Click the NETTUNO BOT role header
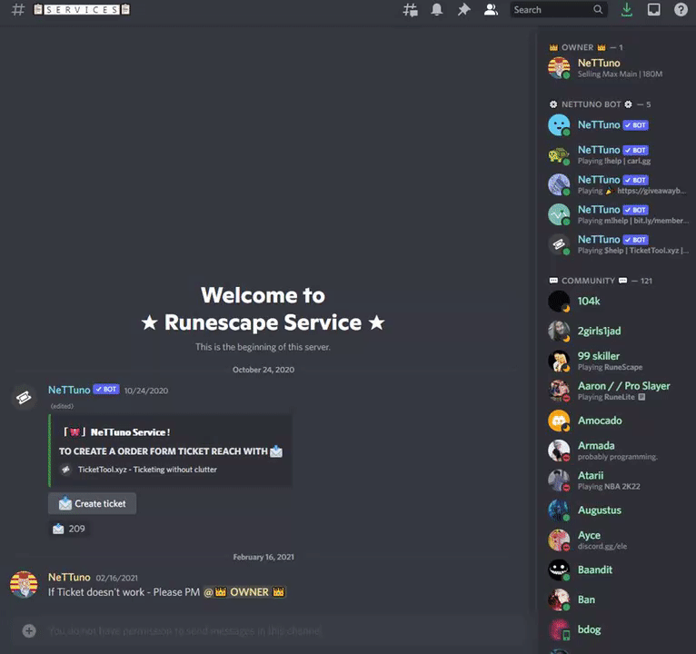This screenshot has height=654, width=696. 600,104
